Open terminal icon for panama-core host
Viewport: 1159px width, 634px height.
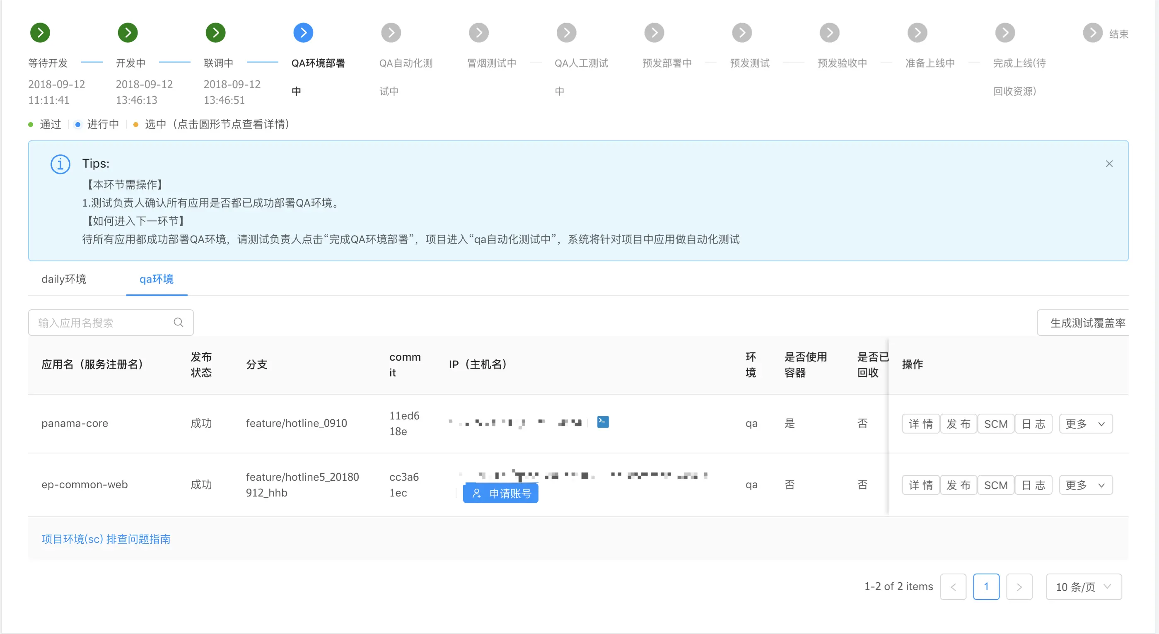tap(603, 422)
